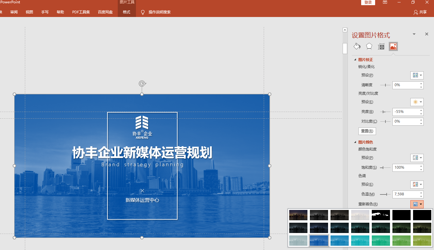This screenshot has width=434, height=250.
Task: Click the XIEFENG company logo
Action: (142, 127)
